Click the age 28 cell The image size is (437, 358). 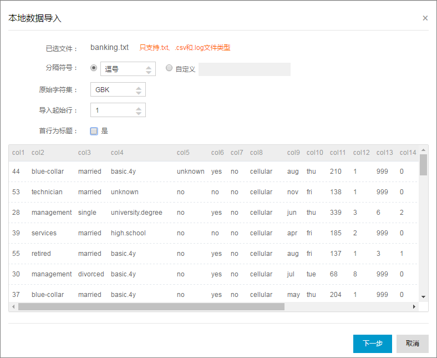coord(16,213)
